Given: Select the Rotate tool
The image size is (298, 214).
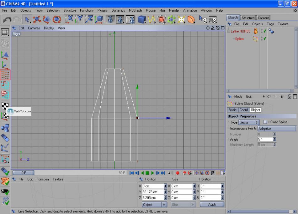Looking at the screenshot, I should [x=57, y=19].
